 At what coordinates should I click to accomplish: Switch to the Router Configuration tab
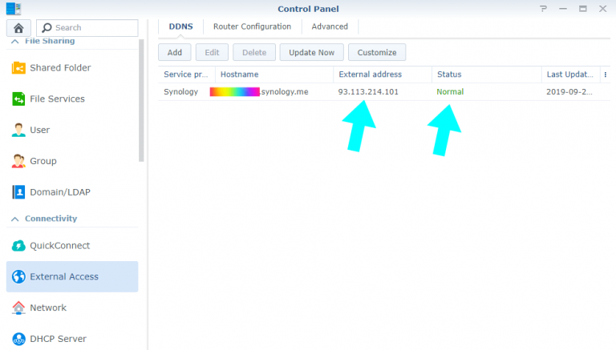coord(252,26)
